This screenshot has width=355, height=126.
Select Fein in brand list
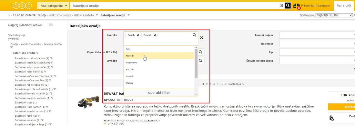tap(159, 49)
